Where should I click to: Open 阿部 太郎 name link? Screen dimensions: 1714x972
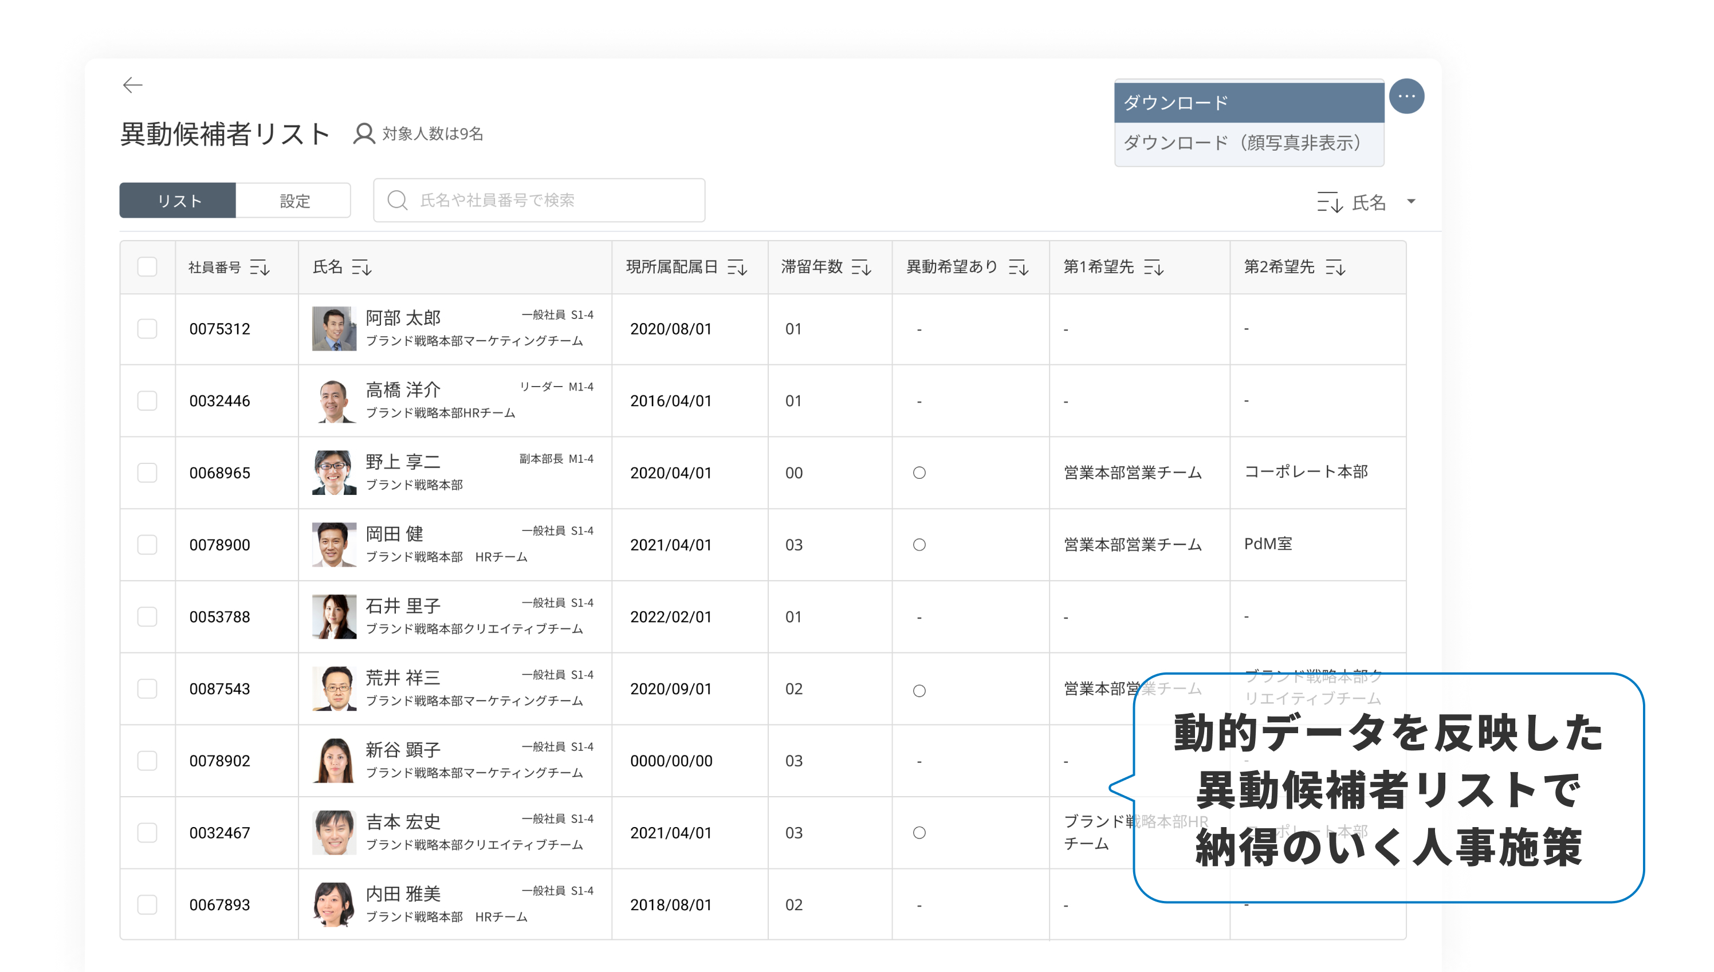point(403,318)
